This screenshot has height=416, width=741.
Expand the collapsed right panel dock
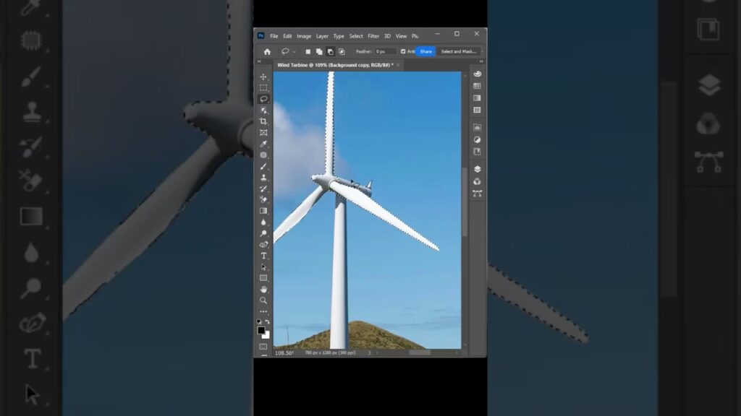[480, 62]
